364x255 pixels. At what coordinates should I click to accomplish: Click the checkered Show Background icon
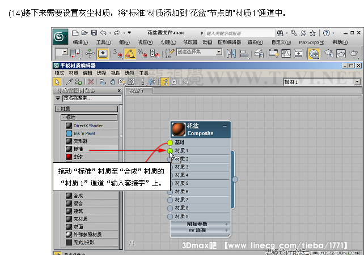(x=131, y=81)
